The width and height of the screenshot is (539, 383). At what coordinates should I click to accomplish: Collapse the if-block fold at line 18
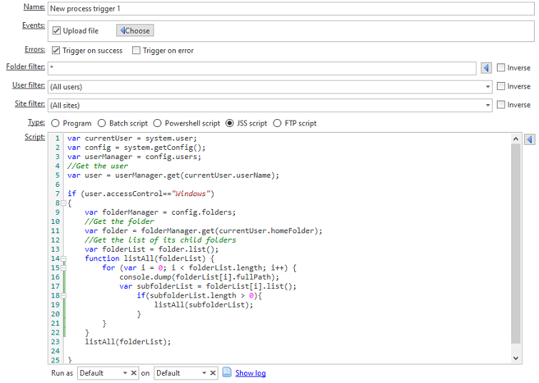(64, 296)
